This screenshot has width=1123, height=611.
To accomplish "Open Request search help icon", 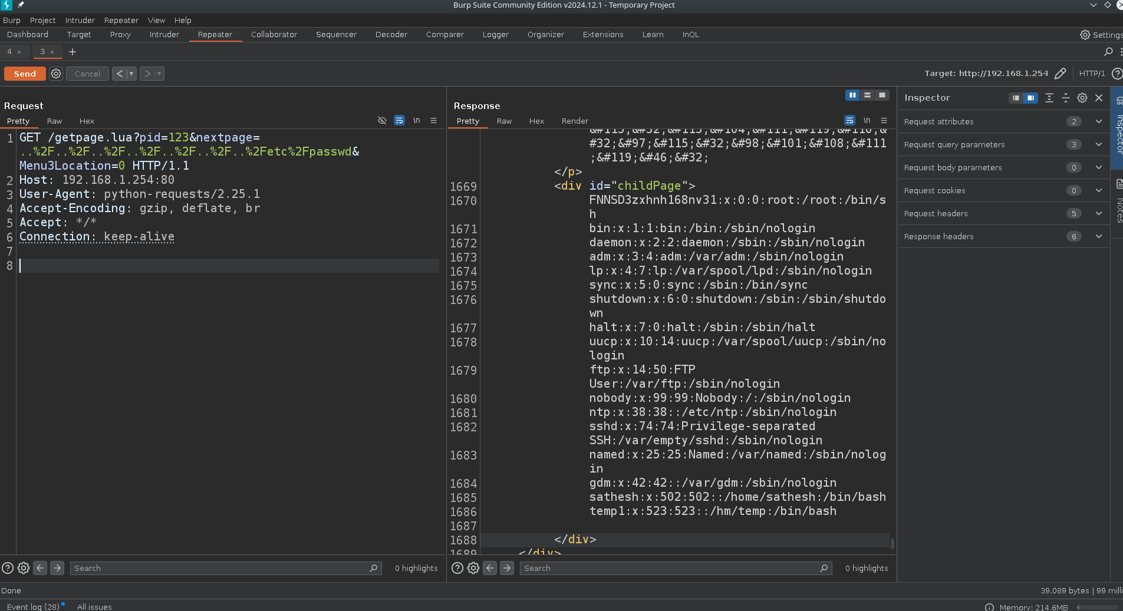I will (8, 568).
